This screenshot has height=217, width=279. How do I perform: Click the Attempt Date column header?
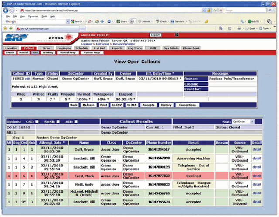(52, 143)
